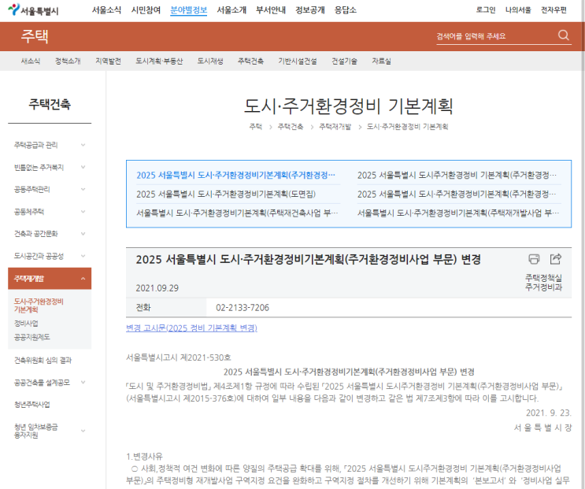585x489 pixels.
Task: Open the 분야별정보 top menu
Action: tap(188, 10)
